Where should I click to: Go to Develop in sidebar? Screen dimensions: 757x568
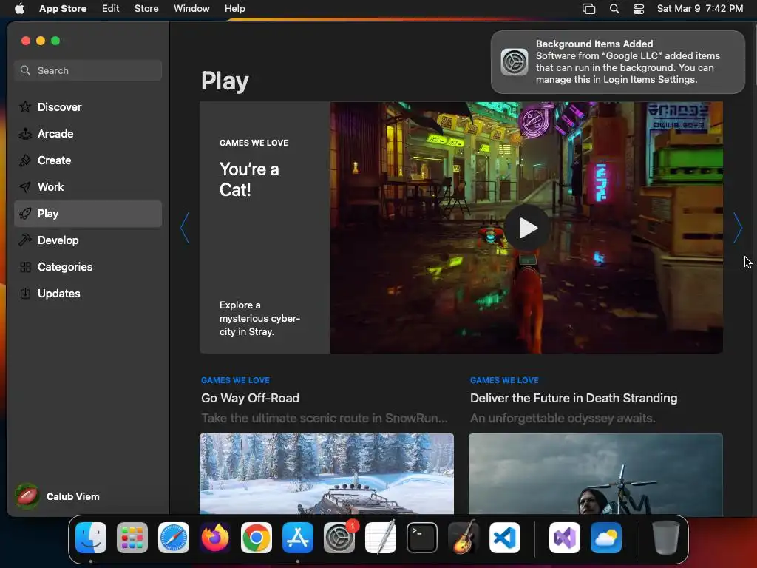(x=88, y=240)
